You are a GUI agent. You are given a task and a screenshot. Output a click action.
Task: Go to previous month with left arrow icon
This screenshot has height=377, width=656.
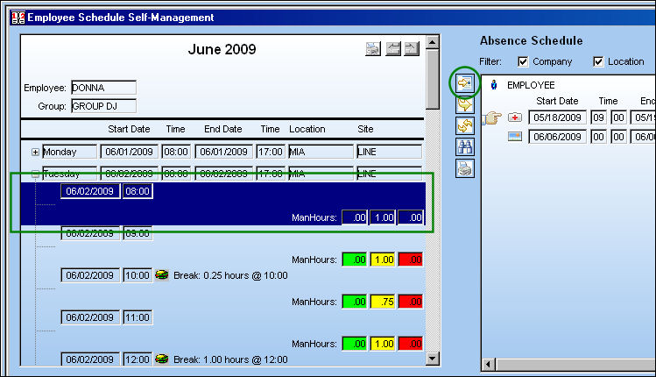pyautogui.click(x=393, y=48)
